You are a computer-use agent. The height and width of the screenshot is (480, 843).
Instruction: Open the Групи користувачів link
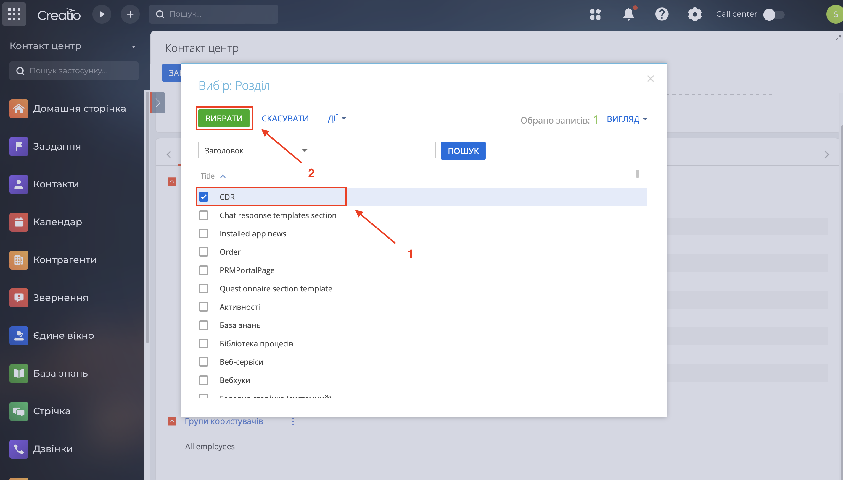click(224, 421)
